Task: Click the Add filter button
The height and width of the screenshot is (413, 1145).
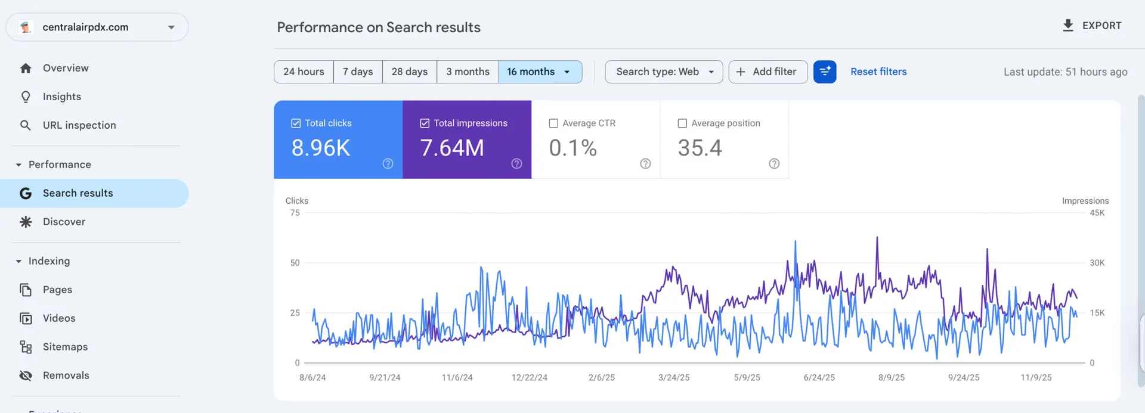Action: coord(768,72)
